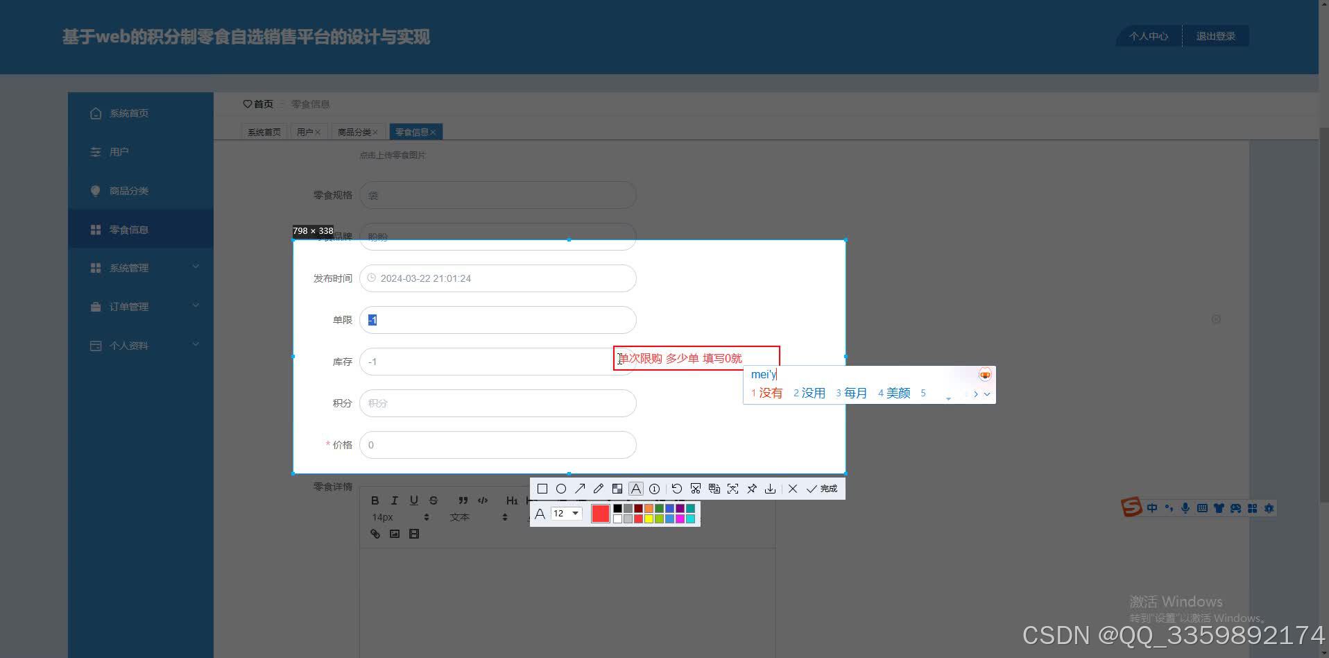Viewport: 1329px width, 658px height.
Task: Click the 发布时间 date input
Action: pos(498,278)
